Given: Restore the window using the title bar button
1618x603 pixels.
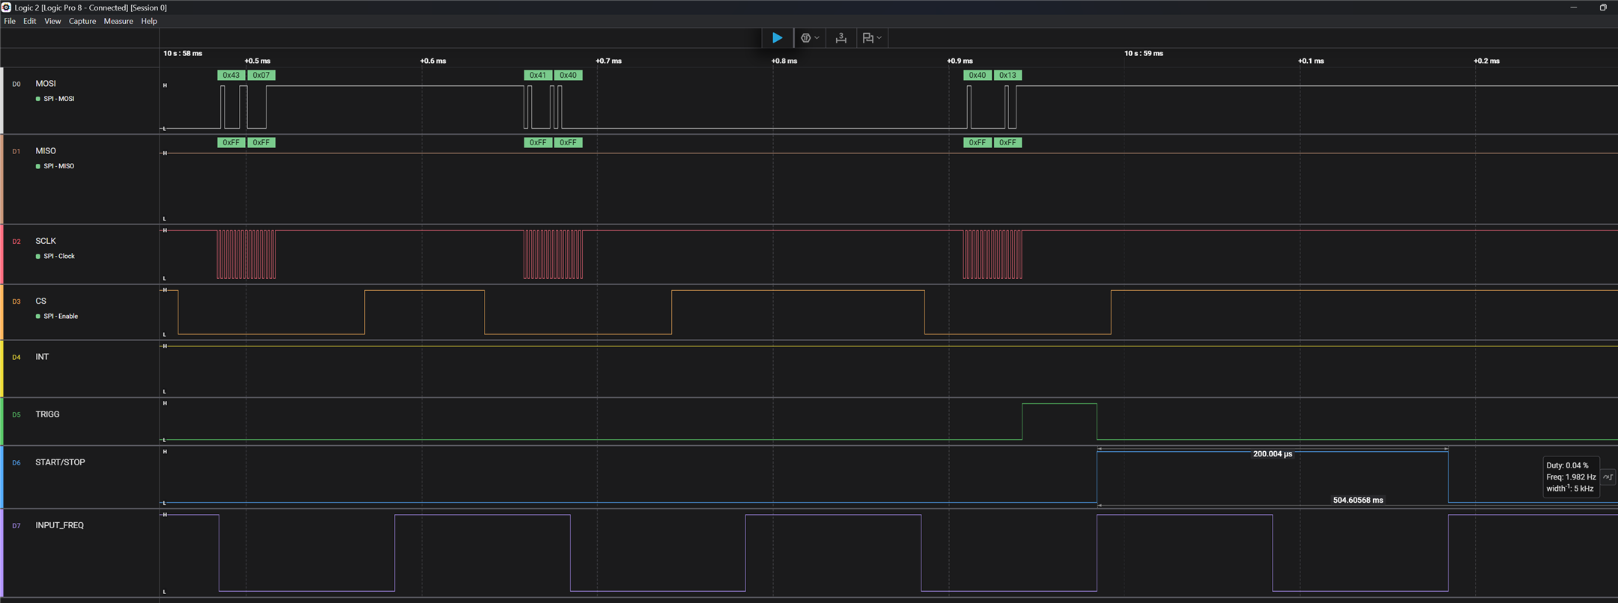Looking at the screenshot, I should coord(1603,7).
